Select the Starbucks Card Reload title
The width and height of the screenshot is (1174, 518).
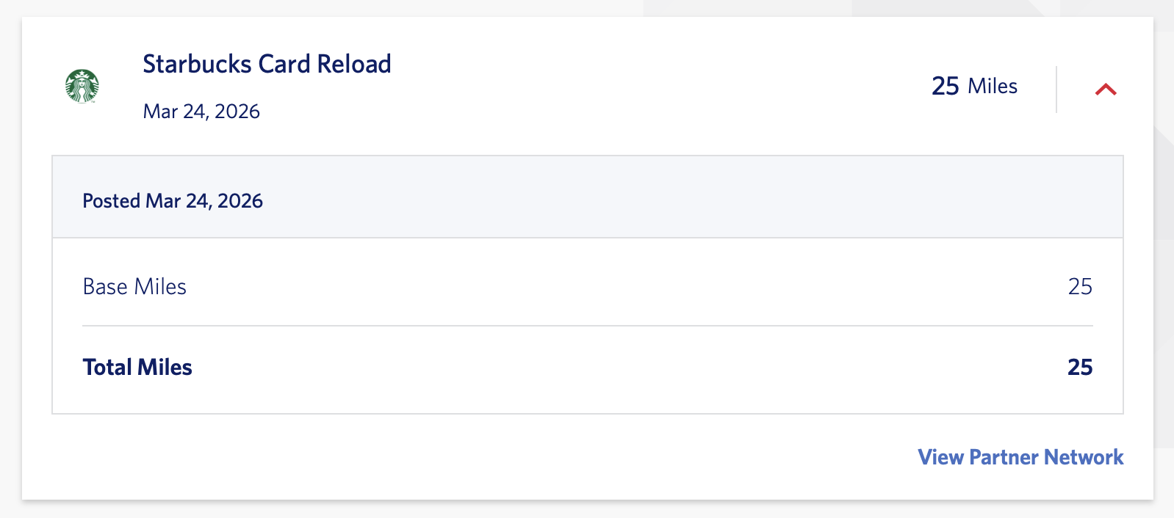click(267, 65)
